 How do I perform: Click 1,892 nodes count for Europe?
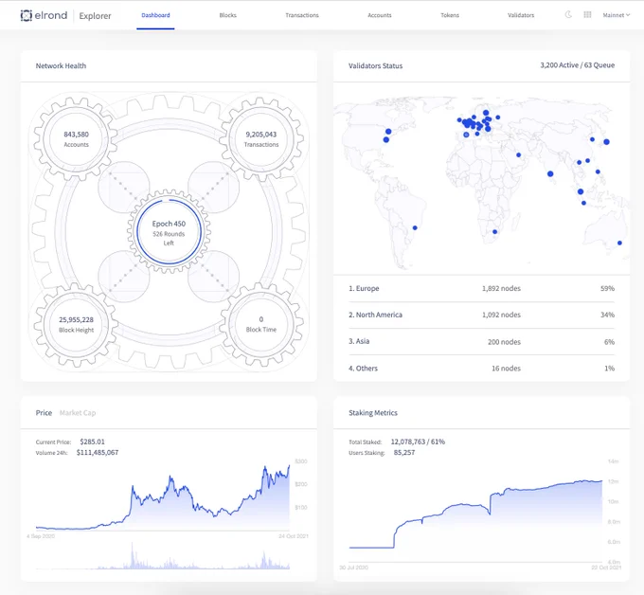point(501,288)
